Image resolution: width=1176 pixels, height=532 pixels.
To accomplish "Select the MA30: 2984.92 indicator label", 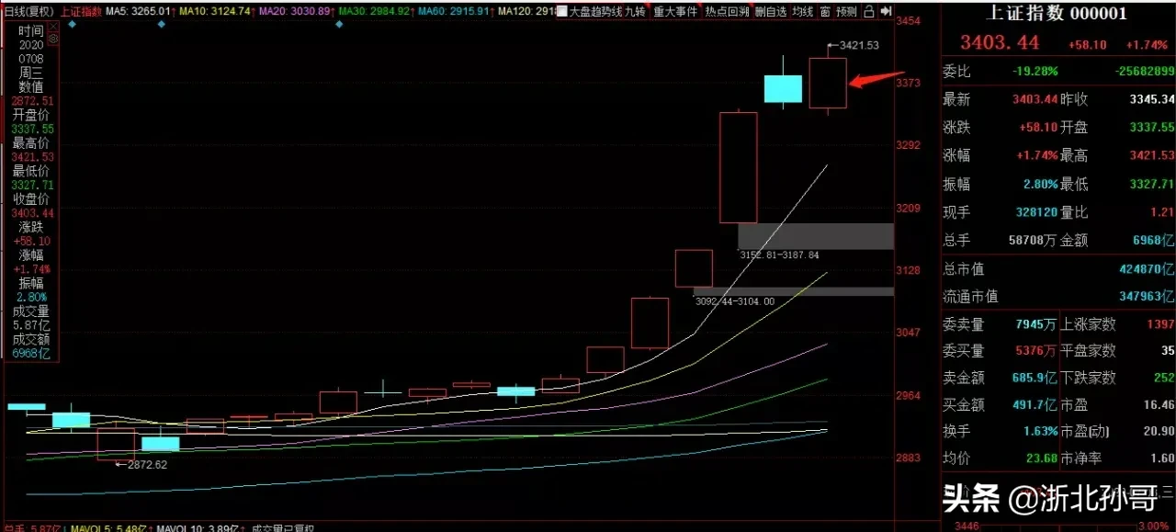I will pos(373,12).
